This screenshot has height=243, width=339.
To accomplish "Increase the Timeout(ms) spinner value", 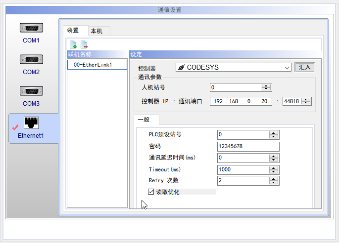I will point(274,168).
